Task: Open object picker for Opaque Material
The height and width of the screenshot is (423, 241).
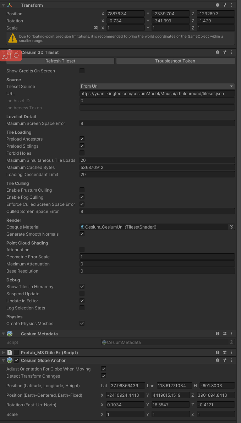Action: pyautogui.click(x=231, y=227)
